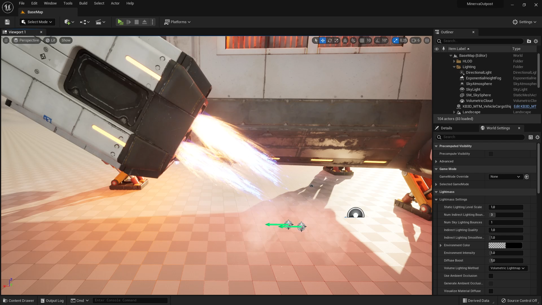Open the Build menu
542x305 pixels.
(x=83, y=3)
